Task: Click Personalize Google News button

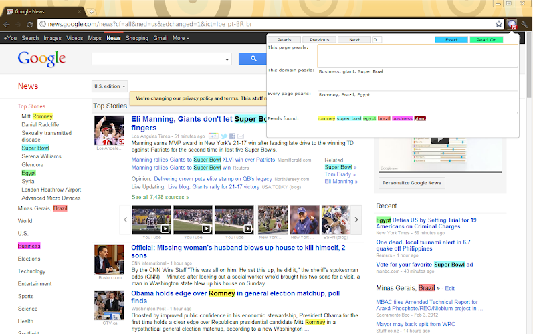Action: 411,183
